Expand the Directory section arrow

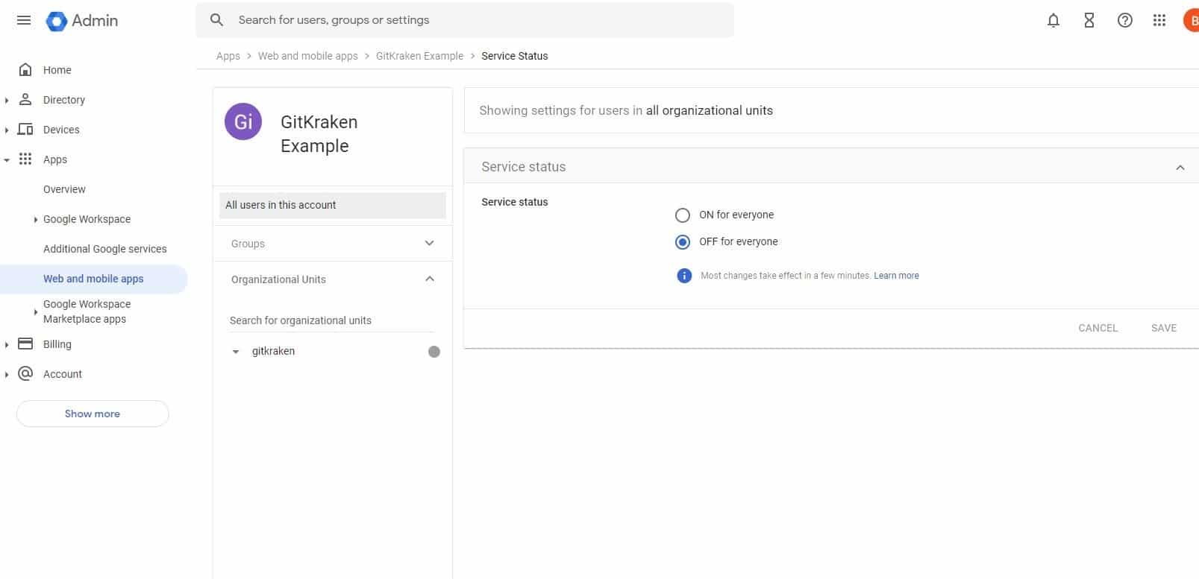7,100
